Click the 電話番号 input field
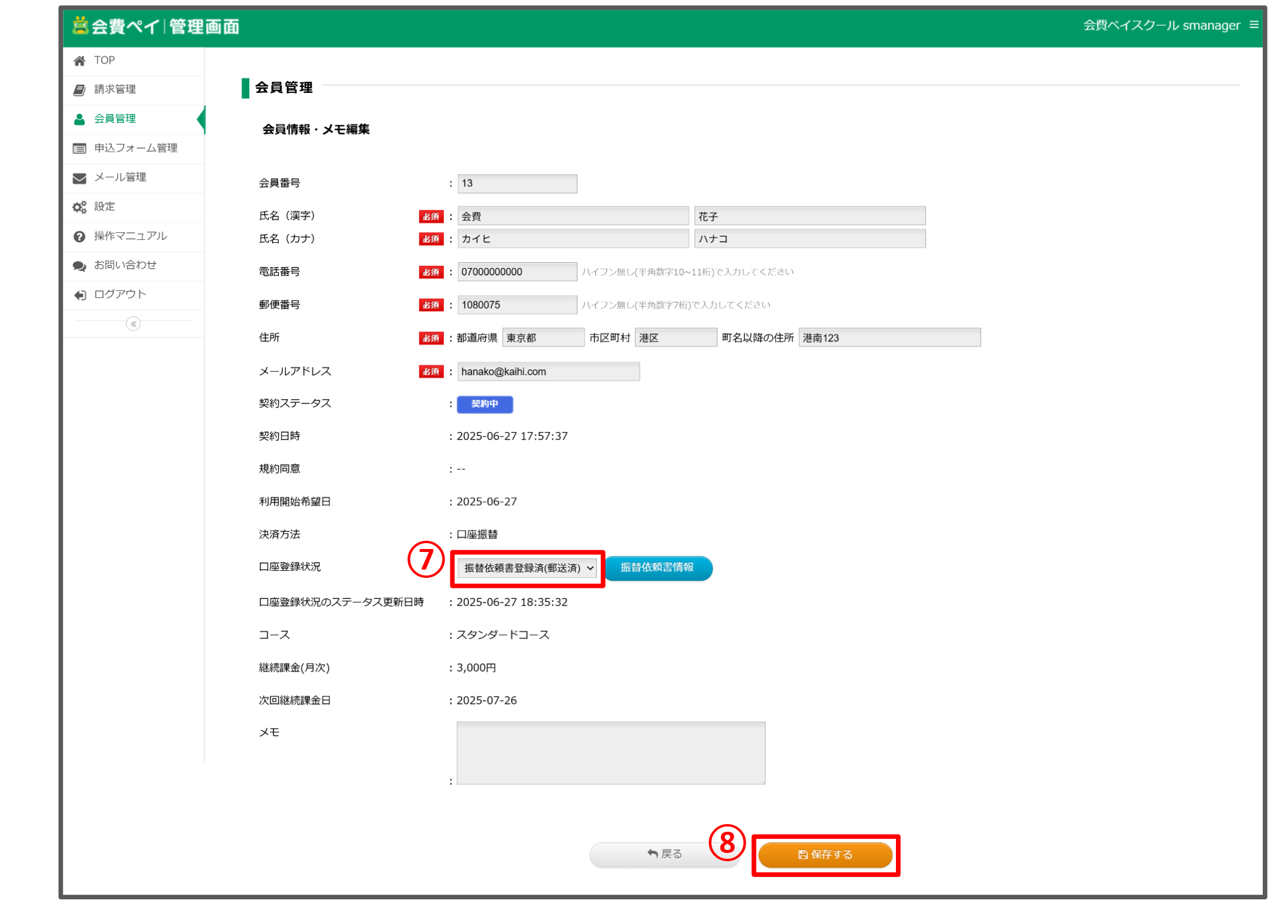 (517, 272)
